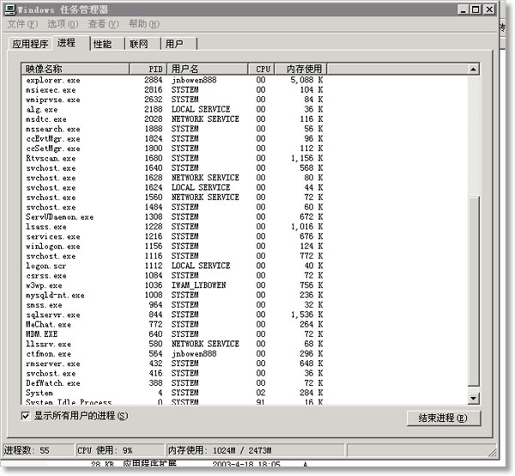Switch to the 应用程序 tab
Image resolution: width=515 pixels, height=476 pixels.
point(30,44)
